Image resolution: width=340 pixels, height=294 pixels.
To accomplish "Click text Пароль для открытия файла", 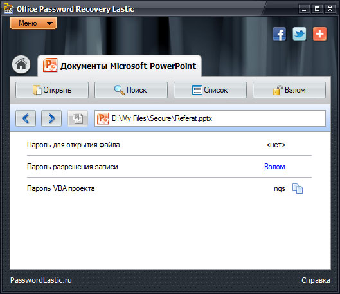I will (73, 145).
